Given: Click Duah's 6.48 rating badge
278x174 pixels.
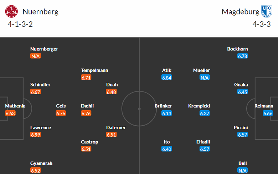Looking at the screenshot, I should 112,92.
